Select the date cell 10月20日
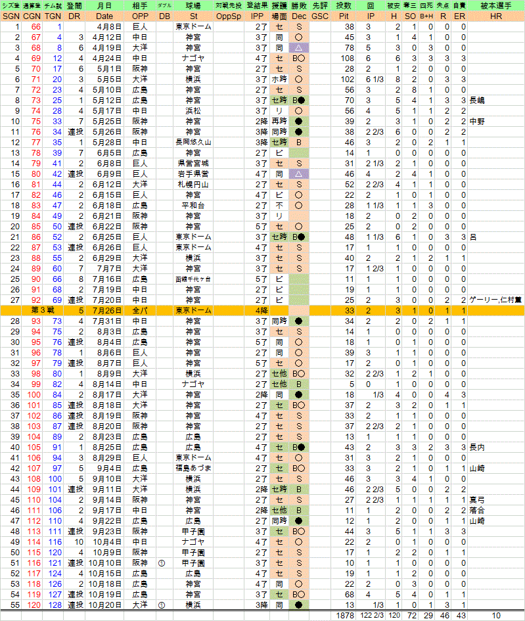This screenshot has height=621, width=525. pyautogui.click(x=104, y=605)
